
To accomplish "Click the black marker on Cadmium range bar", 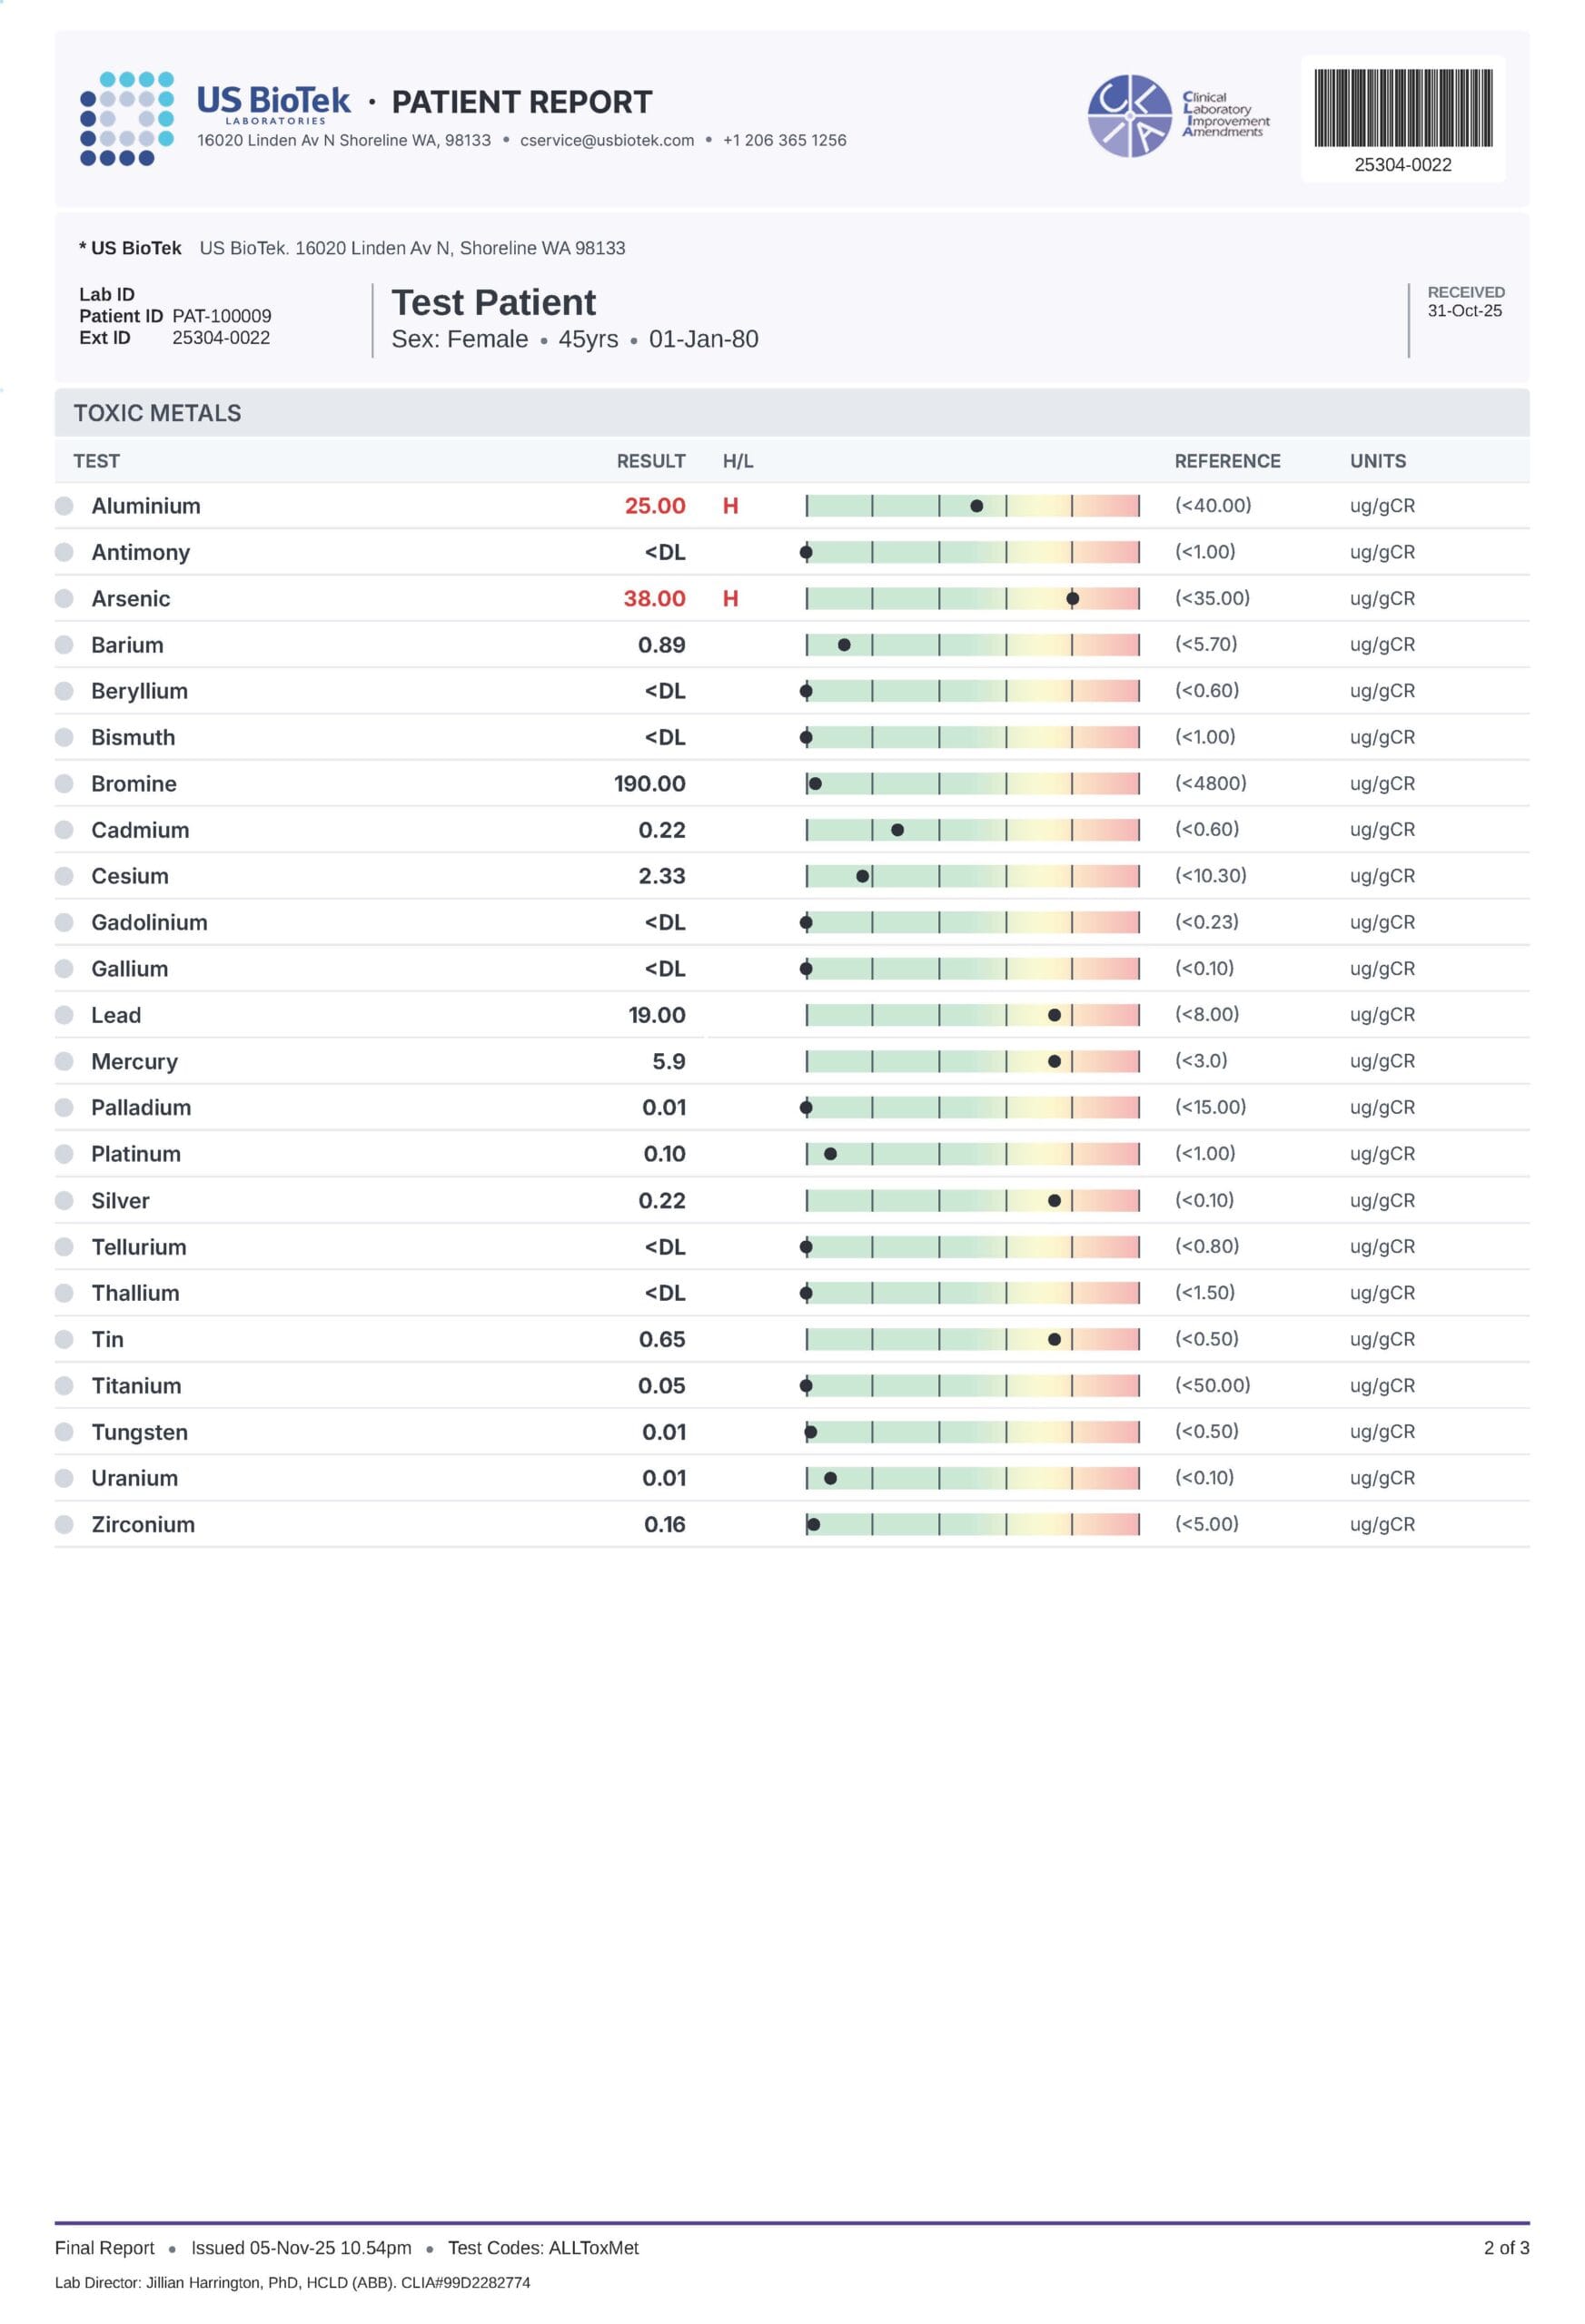I will point(897,830).
